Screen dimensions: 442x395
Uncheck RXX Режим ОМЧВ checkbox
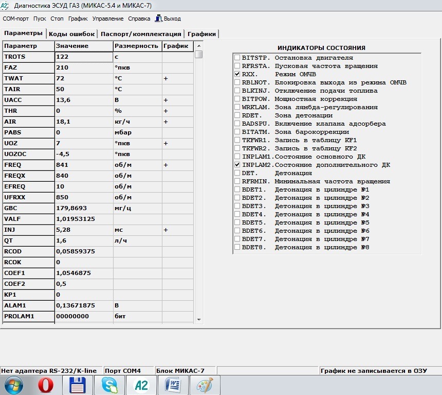click(237, 74)
